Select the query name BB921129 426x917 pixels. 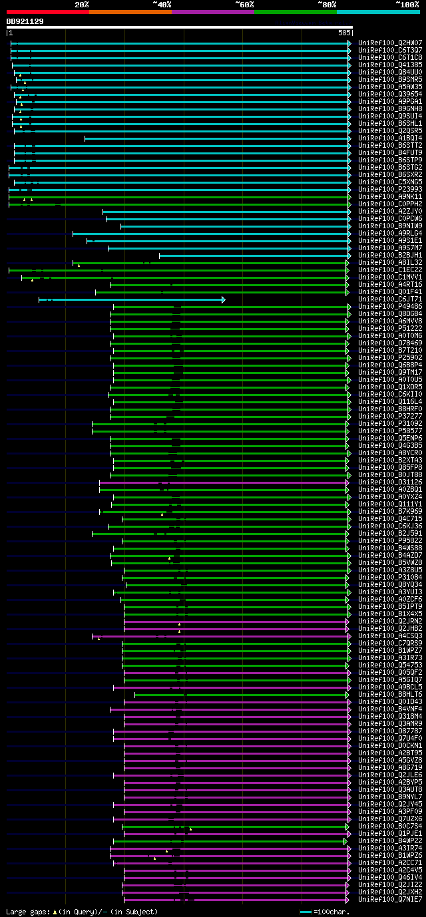point(25,21)
